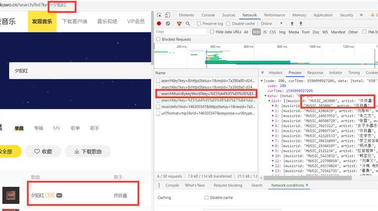The height and width of the screenshot is (211, 378).
Task: Click the timeline overview at 400 ms marker
Action: [215, 47]
